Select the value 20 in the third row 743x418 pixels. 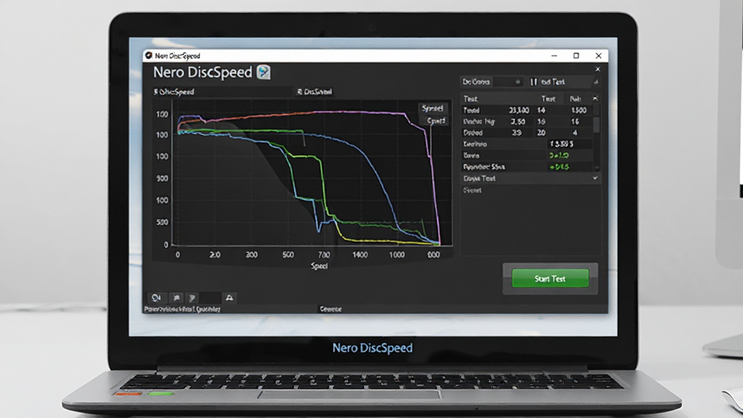pyautogui.click(x=541, y=133)
